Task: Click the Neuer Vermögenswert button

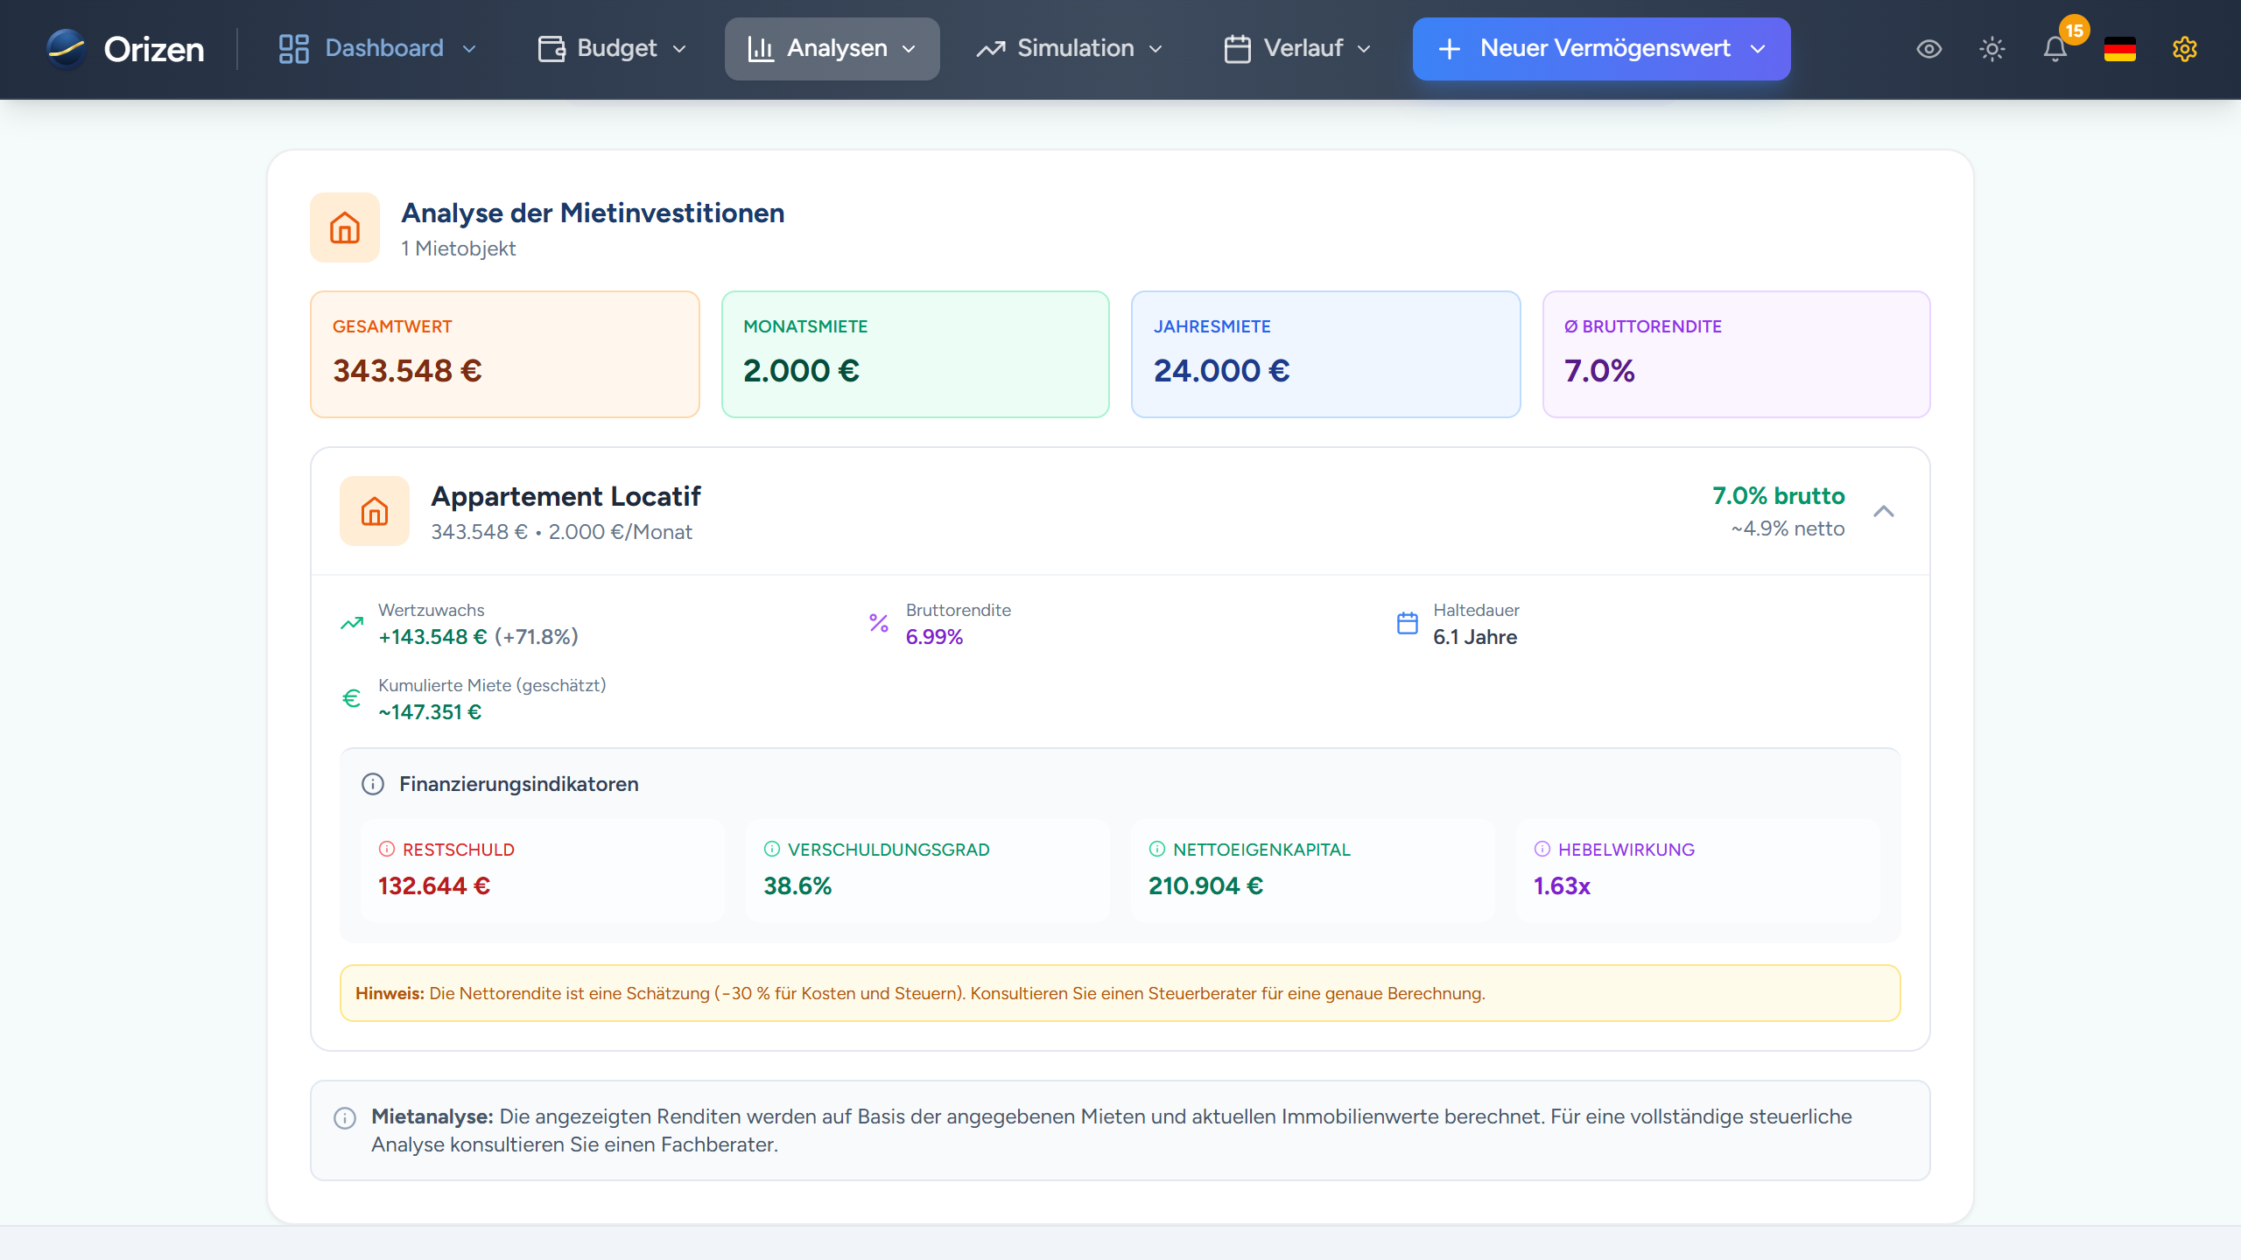Action: (1600, 48)
